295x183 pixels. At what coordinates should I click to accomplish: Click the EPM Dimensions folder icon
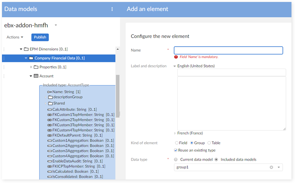tap(26, 49)
